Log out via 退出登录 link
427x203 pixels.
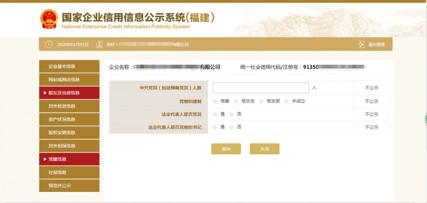pos(377,45)
